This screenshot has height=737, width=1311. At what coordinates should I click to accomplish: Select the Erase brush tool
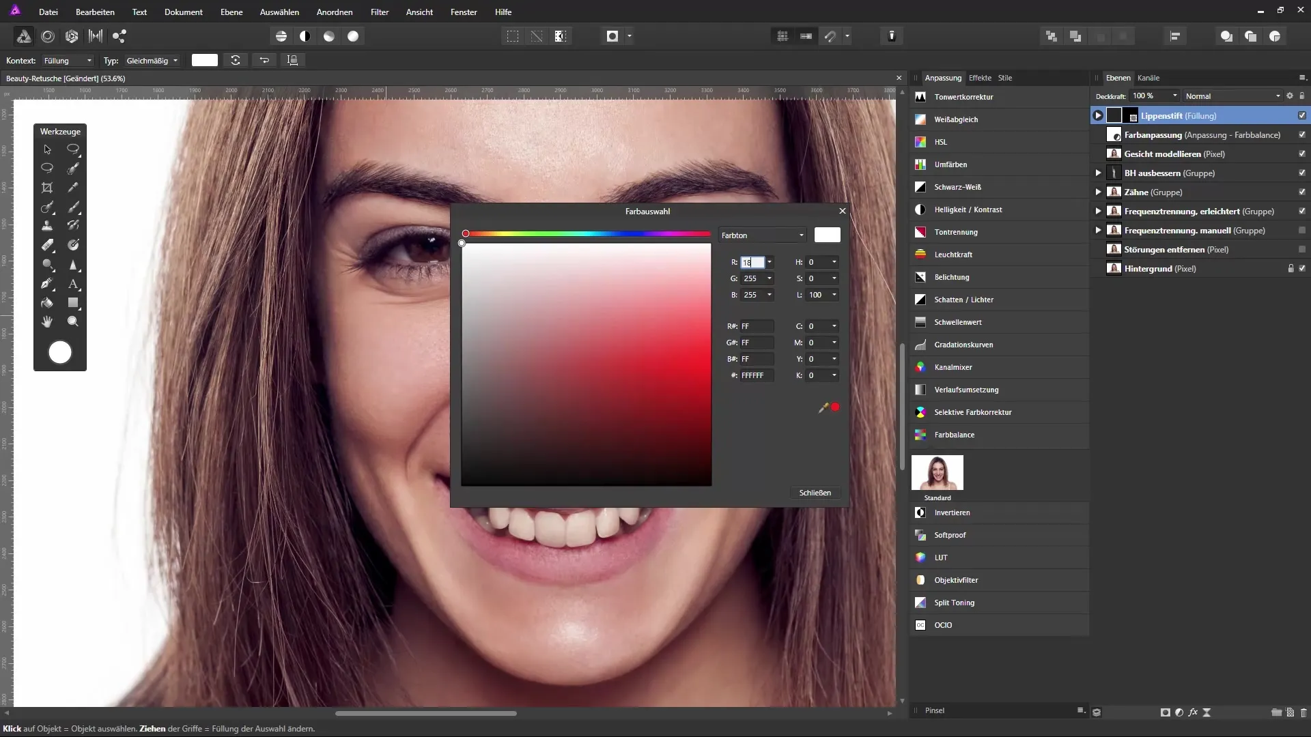pos(47,245)
